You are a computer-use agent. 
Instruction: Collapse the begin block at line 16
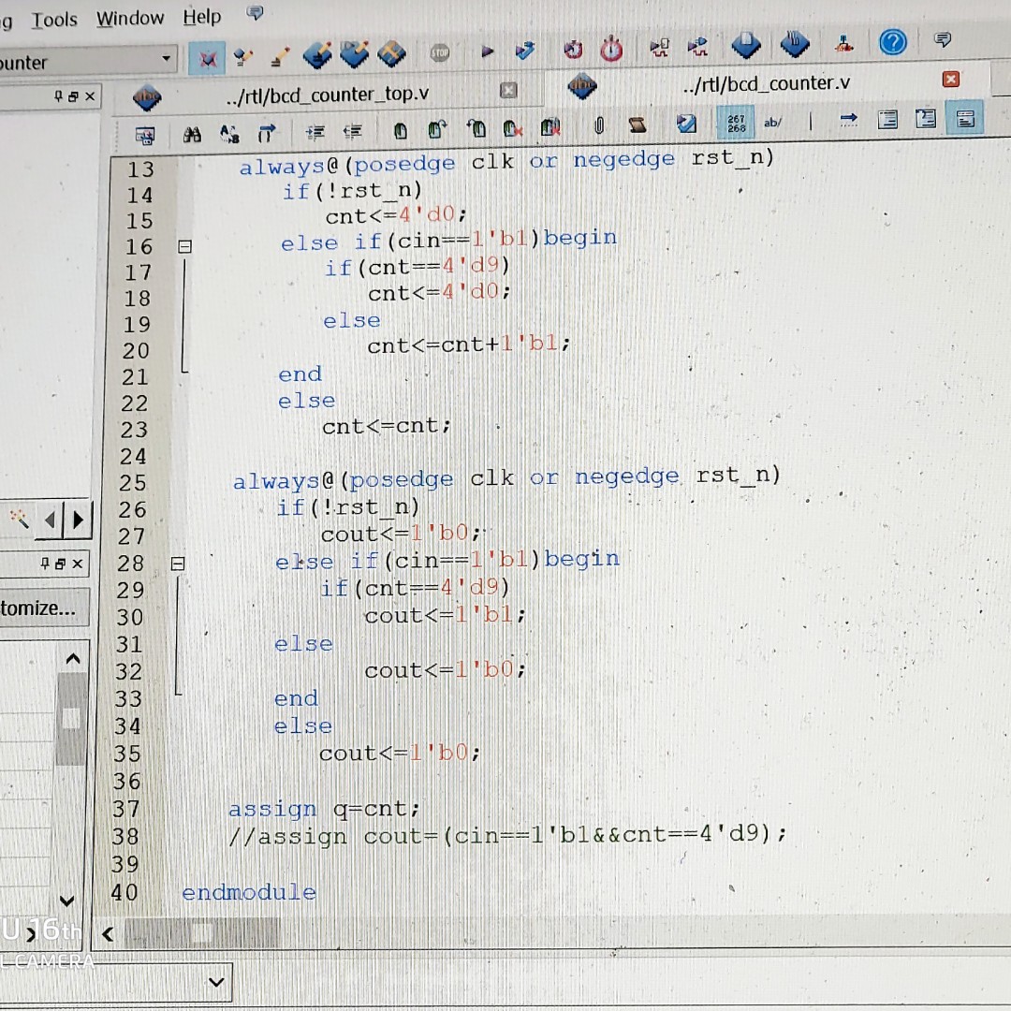point(184,246)
